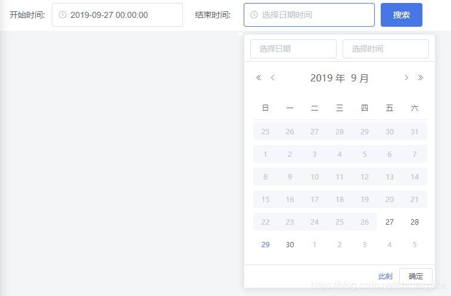This screenshot has width=451, height=296.
Task: Click disabled date 10
Action: 315,177
